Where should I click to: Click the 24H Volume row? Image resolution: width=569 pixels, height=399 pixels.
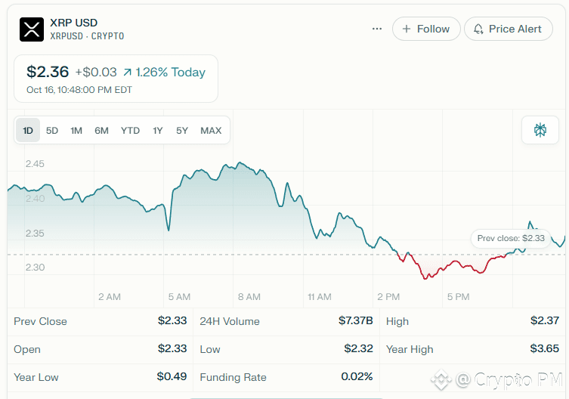coord(286,321)
